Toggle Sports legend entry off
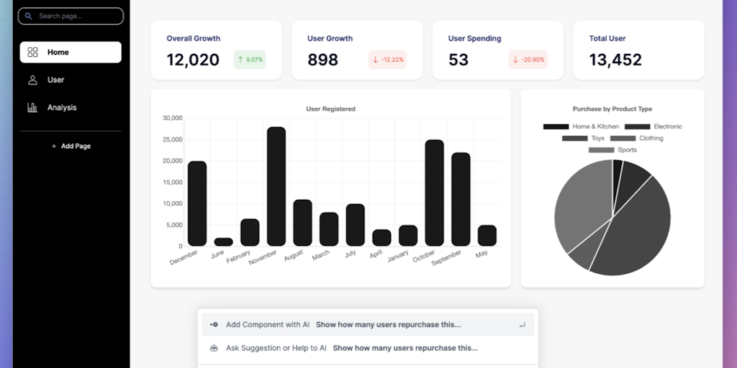 613,149
